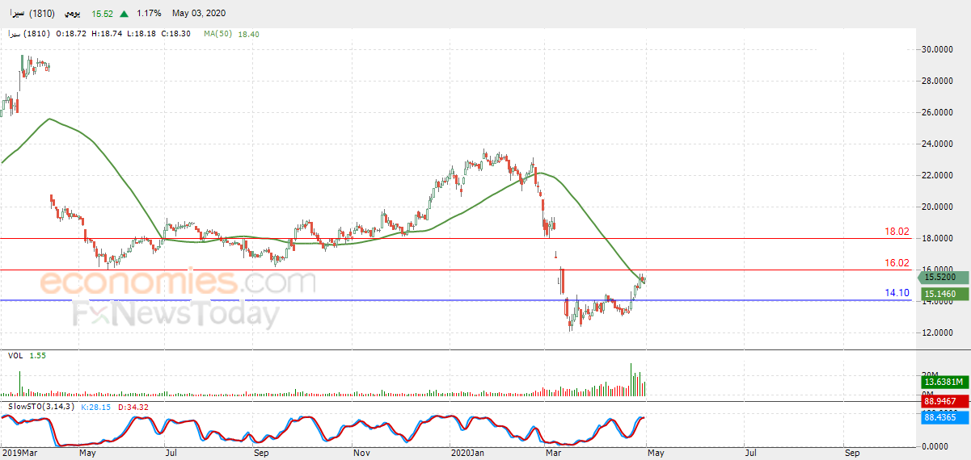Click the green up-arrow price change indicator
971x460 pixels.
124,14
